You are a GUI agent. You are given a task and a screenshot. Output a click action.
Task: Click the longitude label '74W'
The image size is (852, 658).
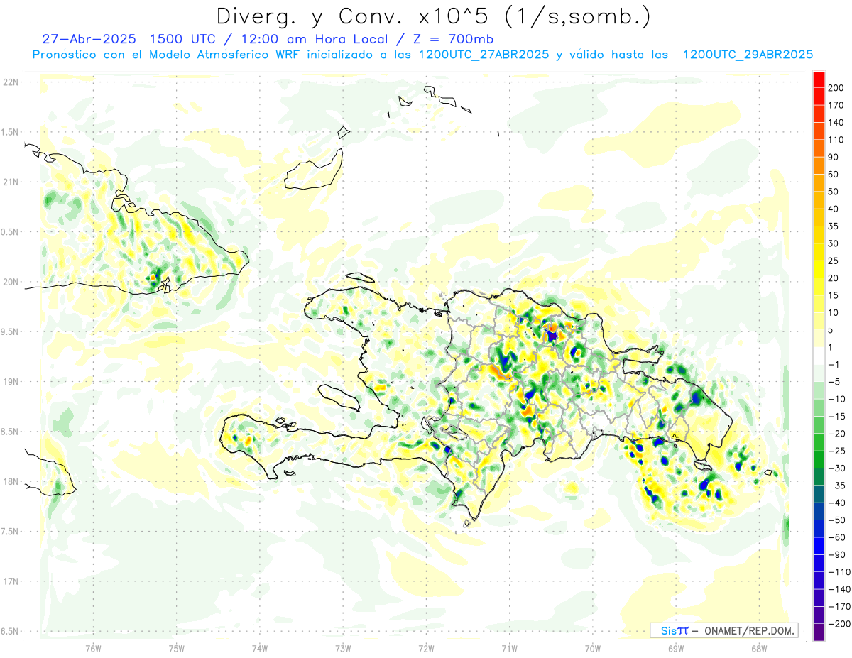260,648
